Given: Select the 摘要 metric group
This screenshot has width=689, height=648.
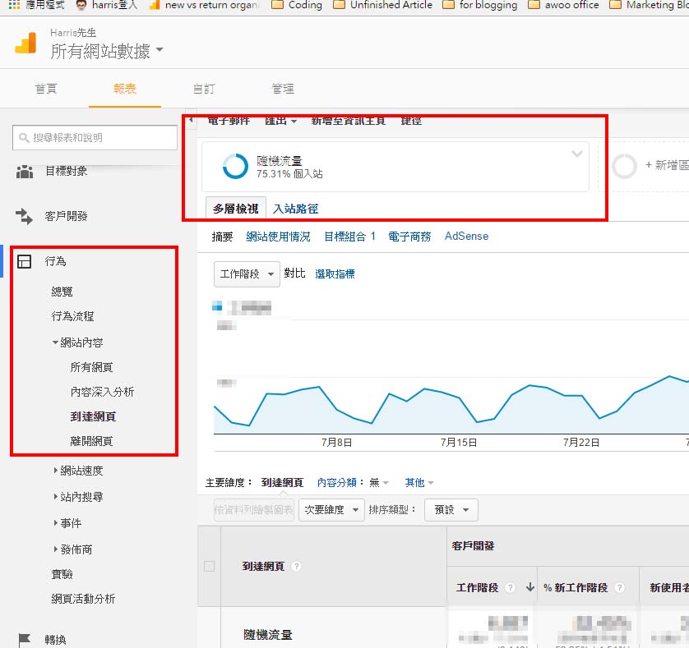Looking at the screenshot, I should 222,237.
